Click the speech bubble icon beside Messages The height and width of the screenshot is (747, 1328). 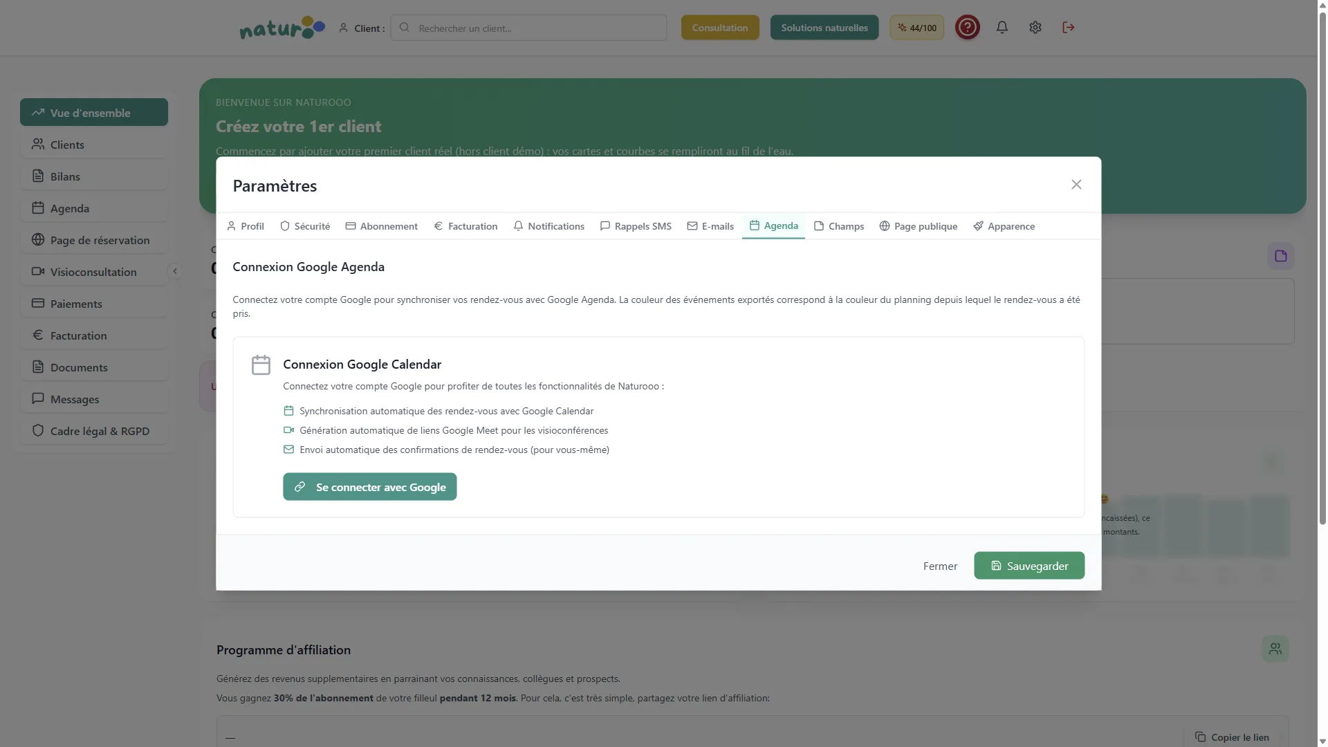point(38,398)
